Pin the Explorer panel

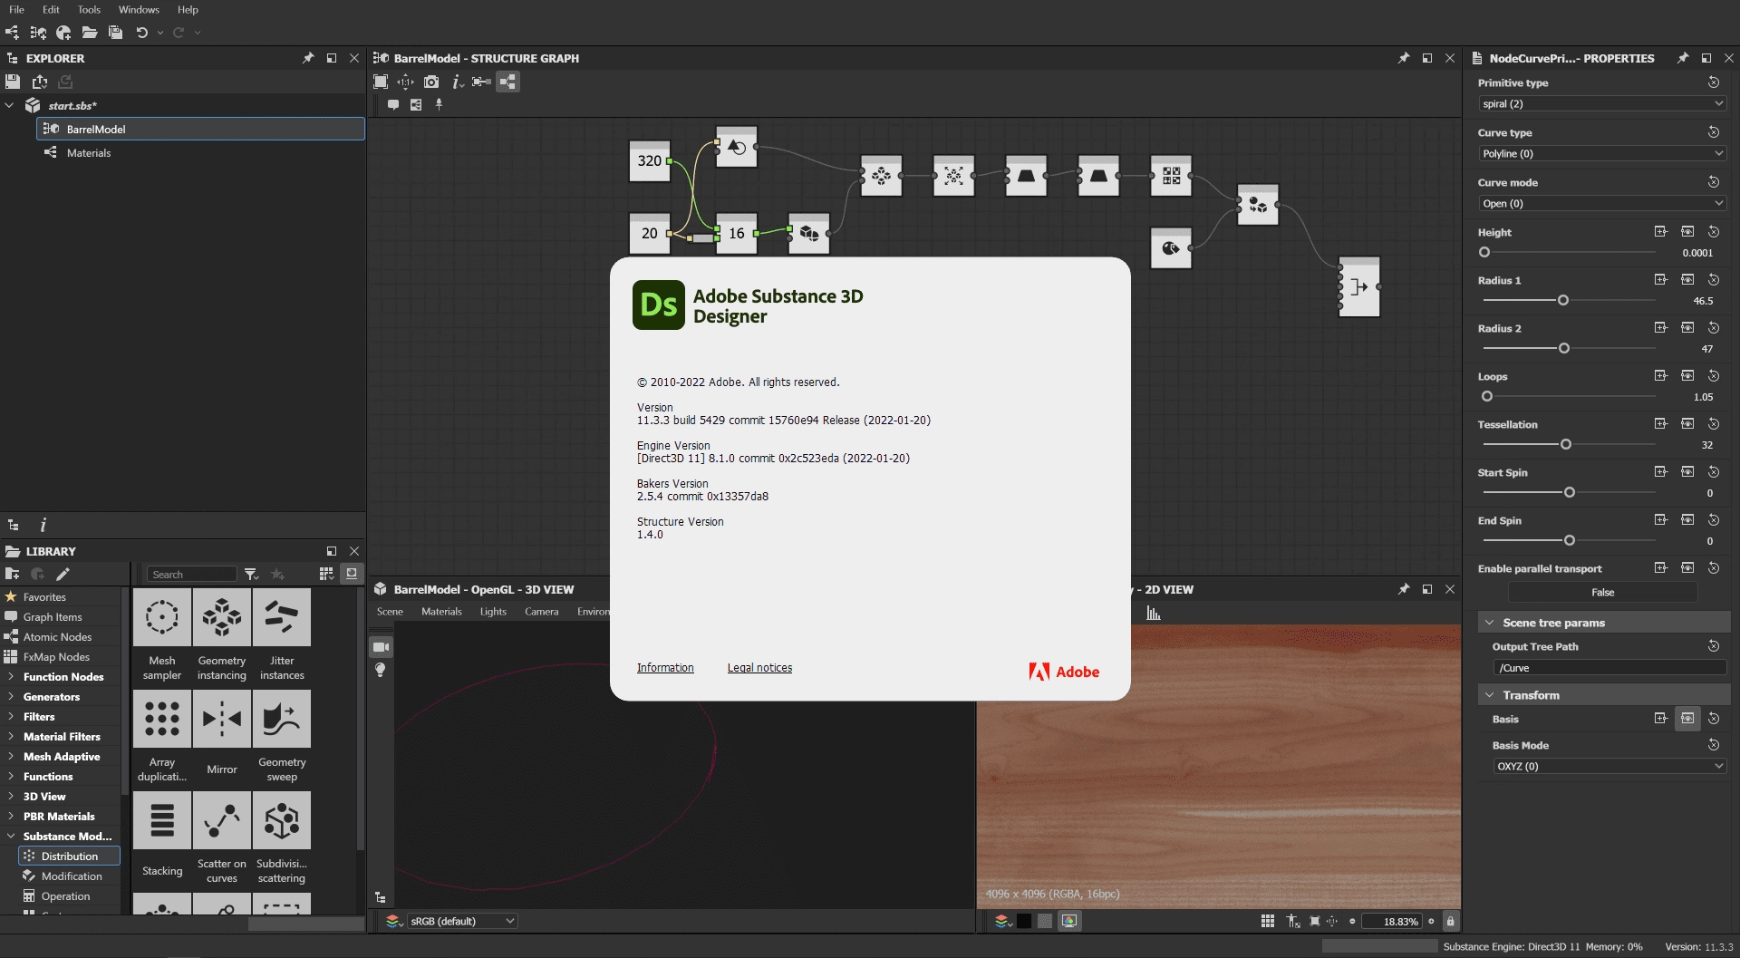tap(308, 58)
